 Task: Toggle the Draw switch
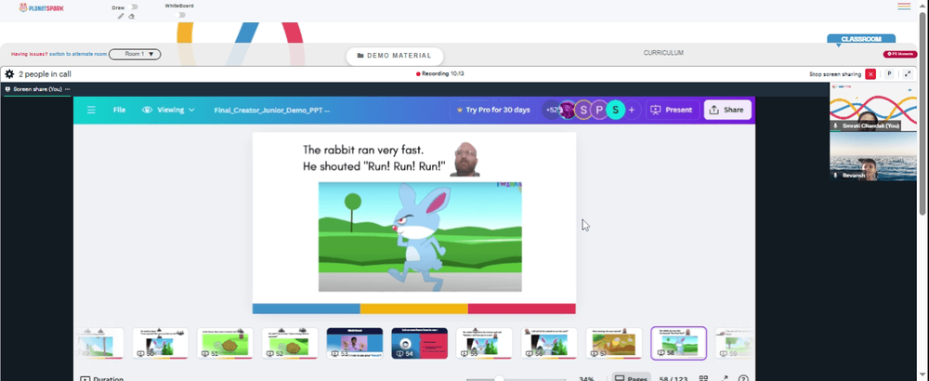tap(133, 7)
